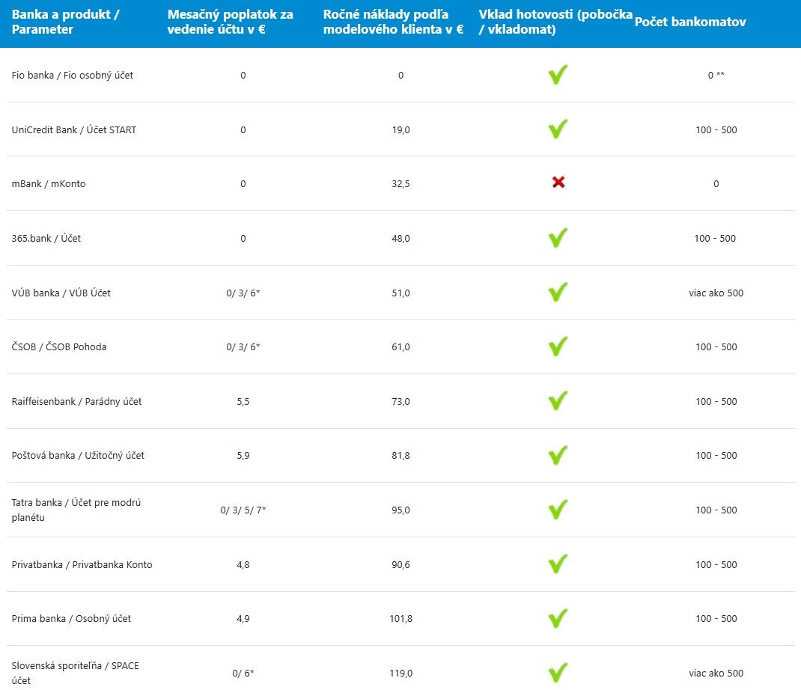Click the green checkmark for UniCredit Bank
The width and height of the screenshot is (801, 690).
pos(558,129)
